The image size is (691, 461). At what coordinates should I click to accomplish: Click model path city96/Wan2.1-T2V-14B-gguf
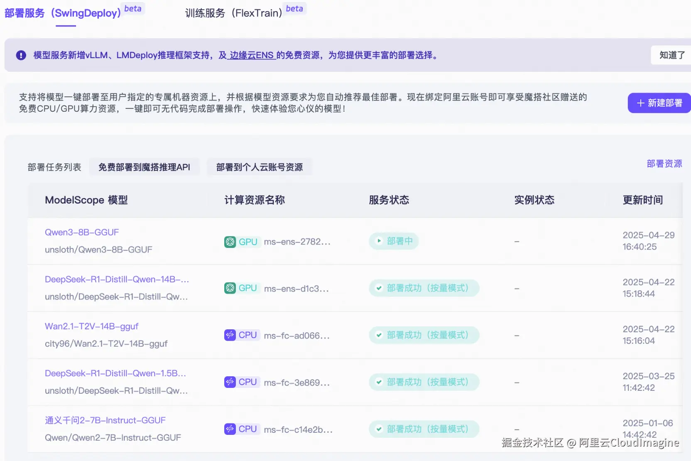[106, 343]
